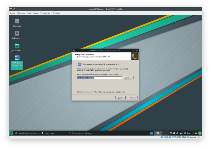
Task: Click the HotA logo image in installer header
Action: (135, 56)
